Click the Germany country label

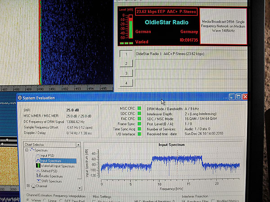[189, 31]
